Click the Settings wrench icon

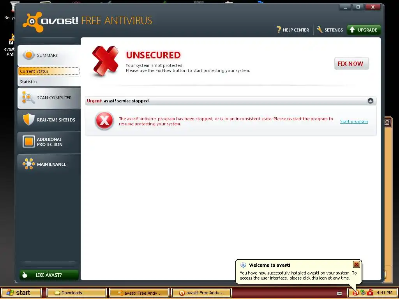(320, 30)
